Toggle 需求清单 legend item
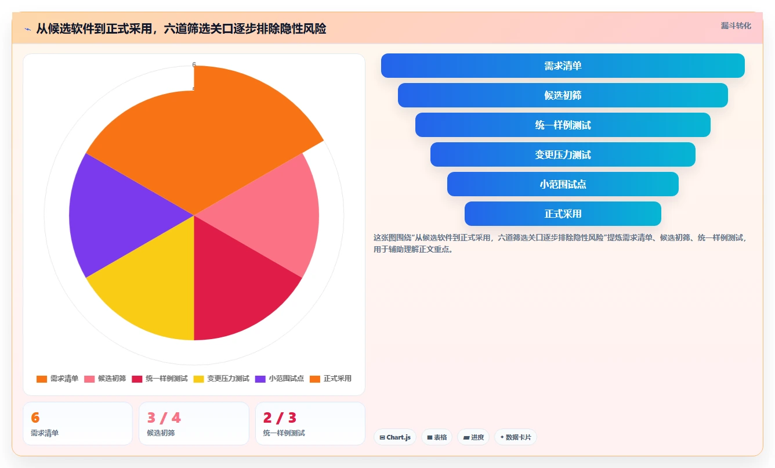Viewport: 775px width, 468px height. (57, 379)
